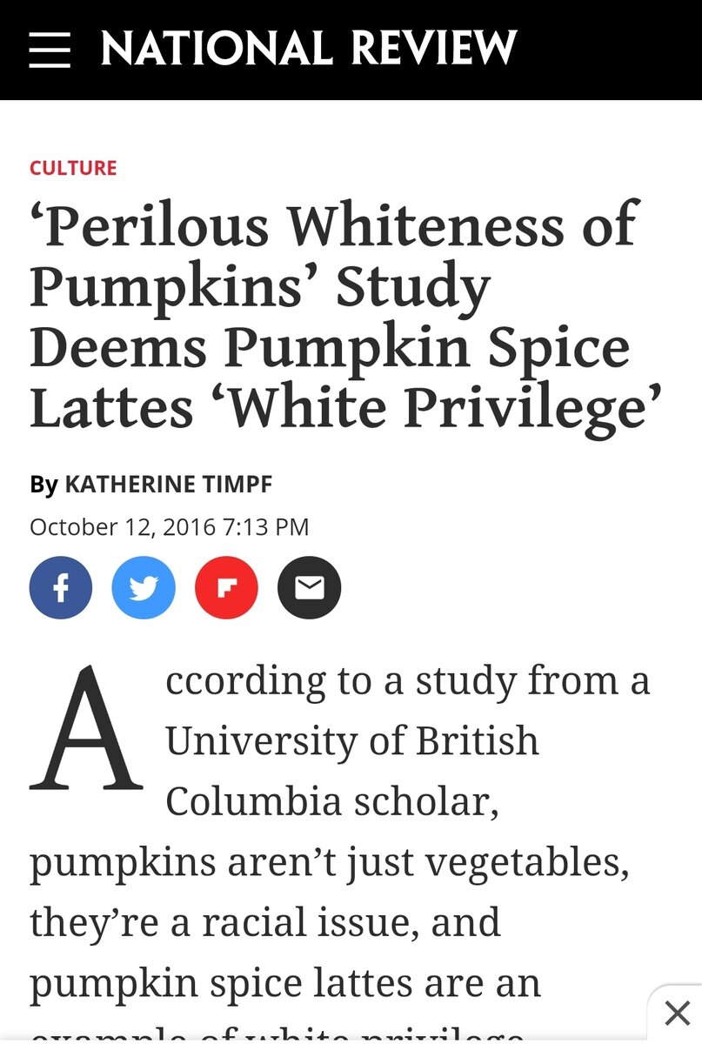This screenshot has width=702, height=1044.
Task: Click the 'Deems Pumpkin Spice' headline line
Action: [329, 346]
